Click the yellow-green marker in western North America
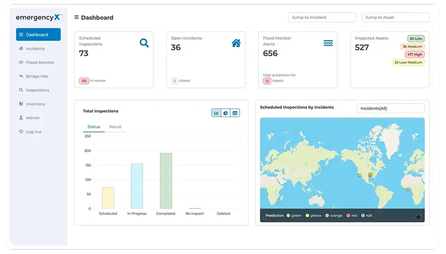Screen dimensions: 446x254 point(360,175)
